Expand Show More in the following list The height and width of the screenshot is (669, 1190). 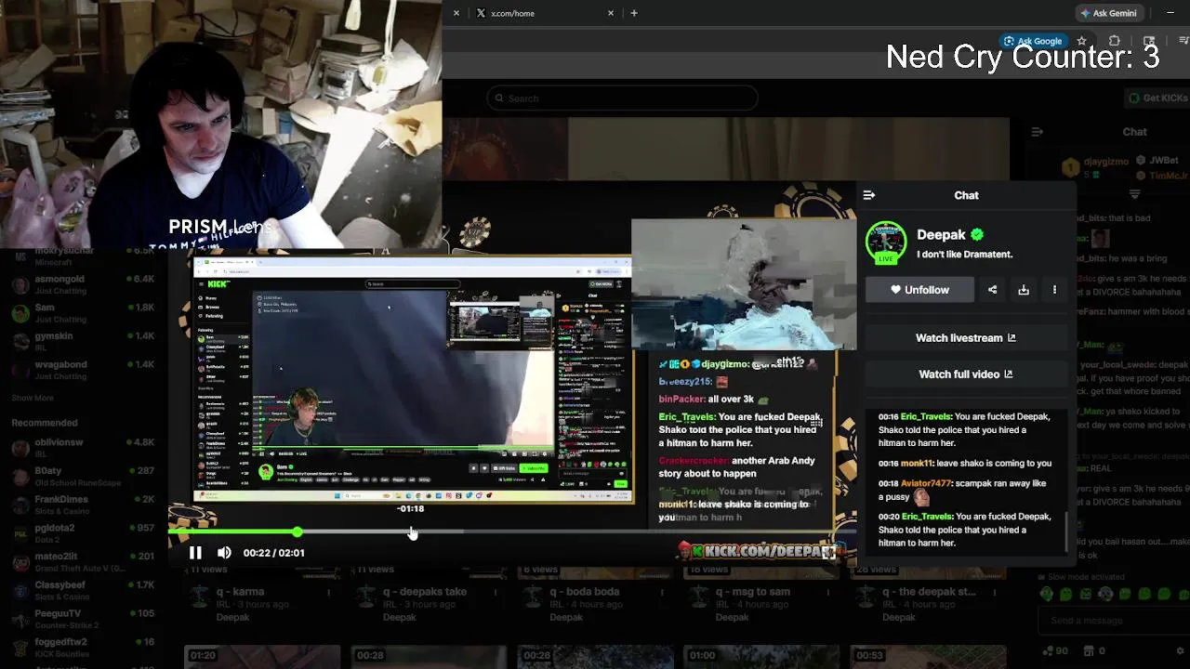click(x=33, y=398)
